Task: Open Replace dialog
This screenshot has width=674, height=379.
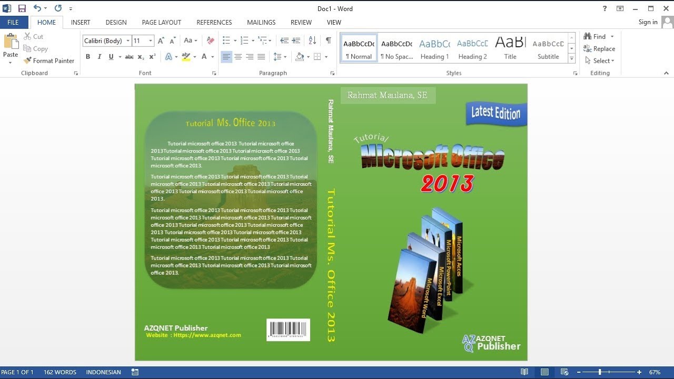Action: pyautogui.click(x=599, y=48)
